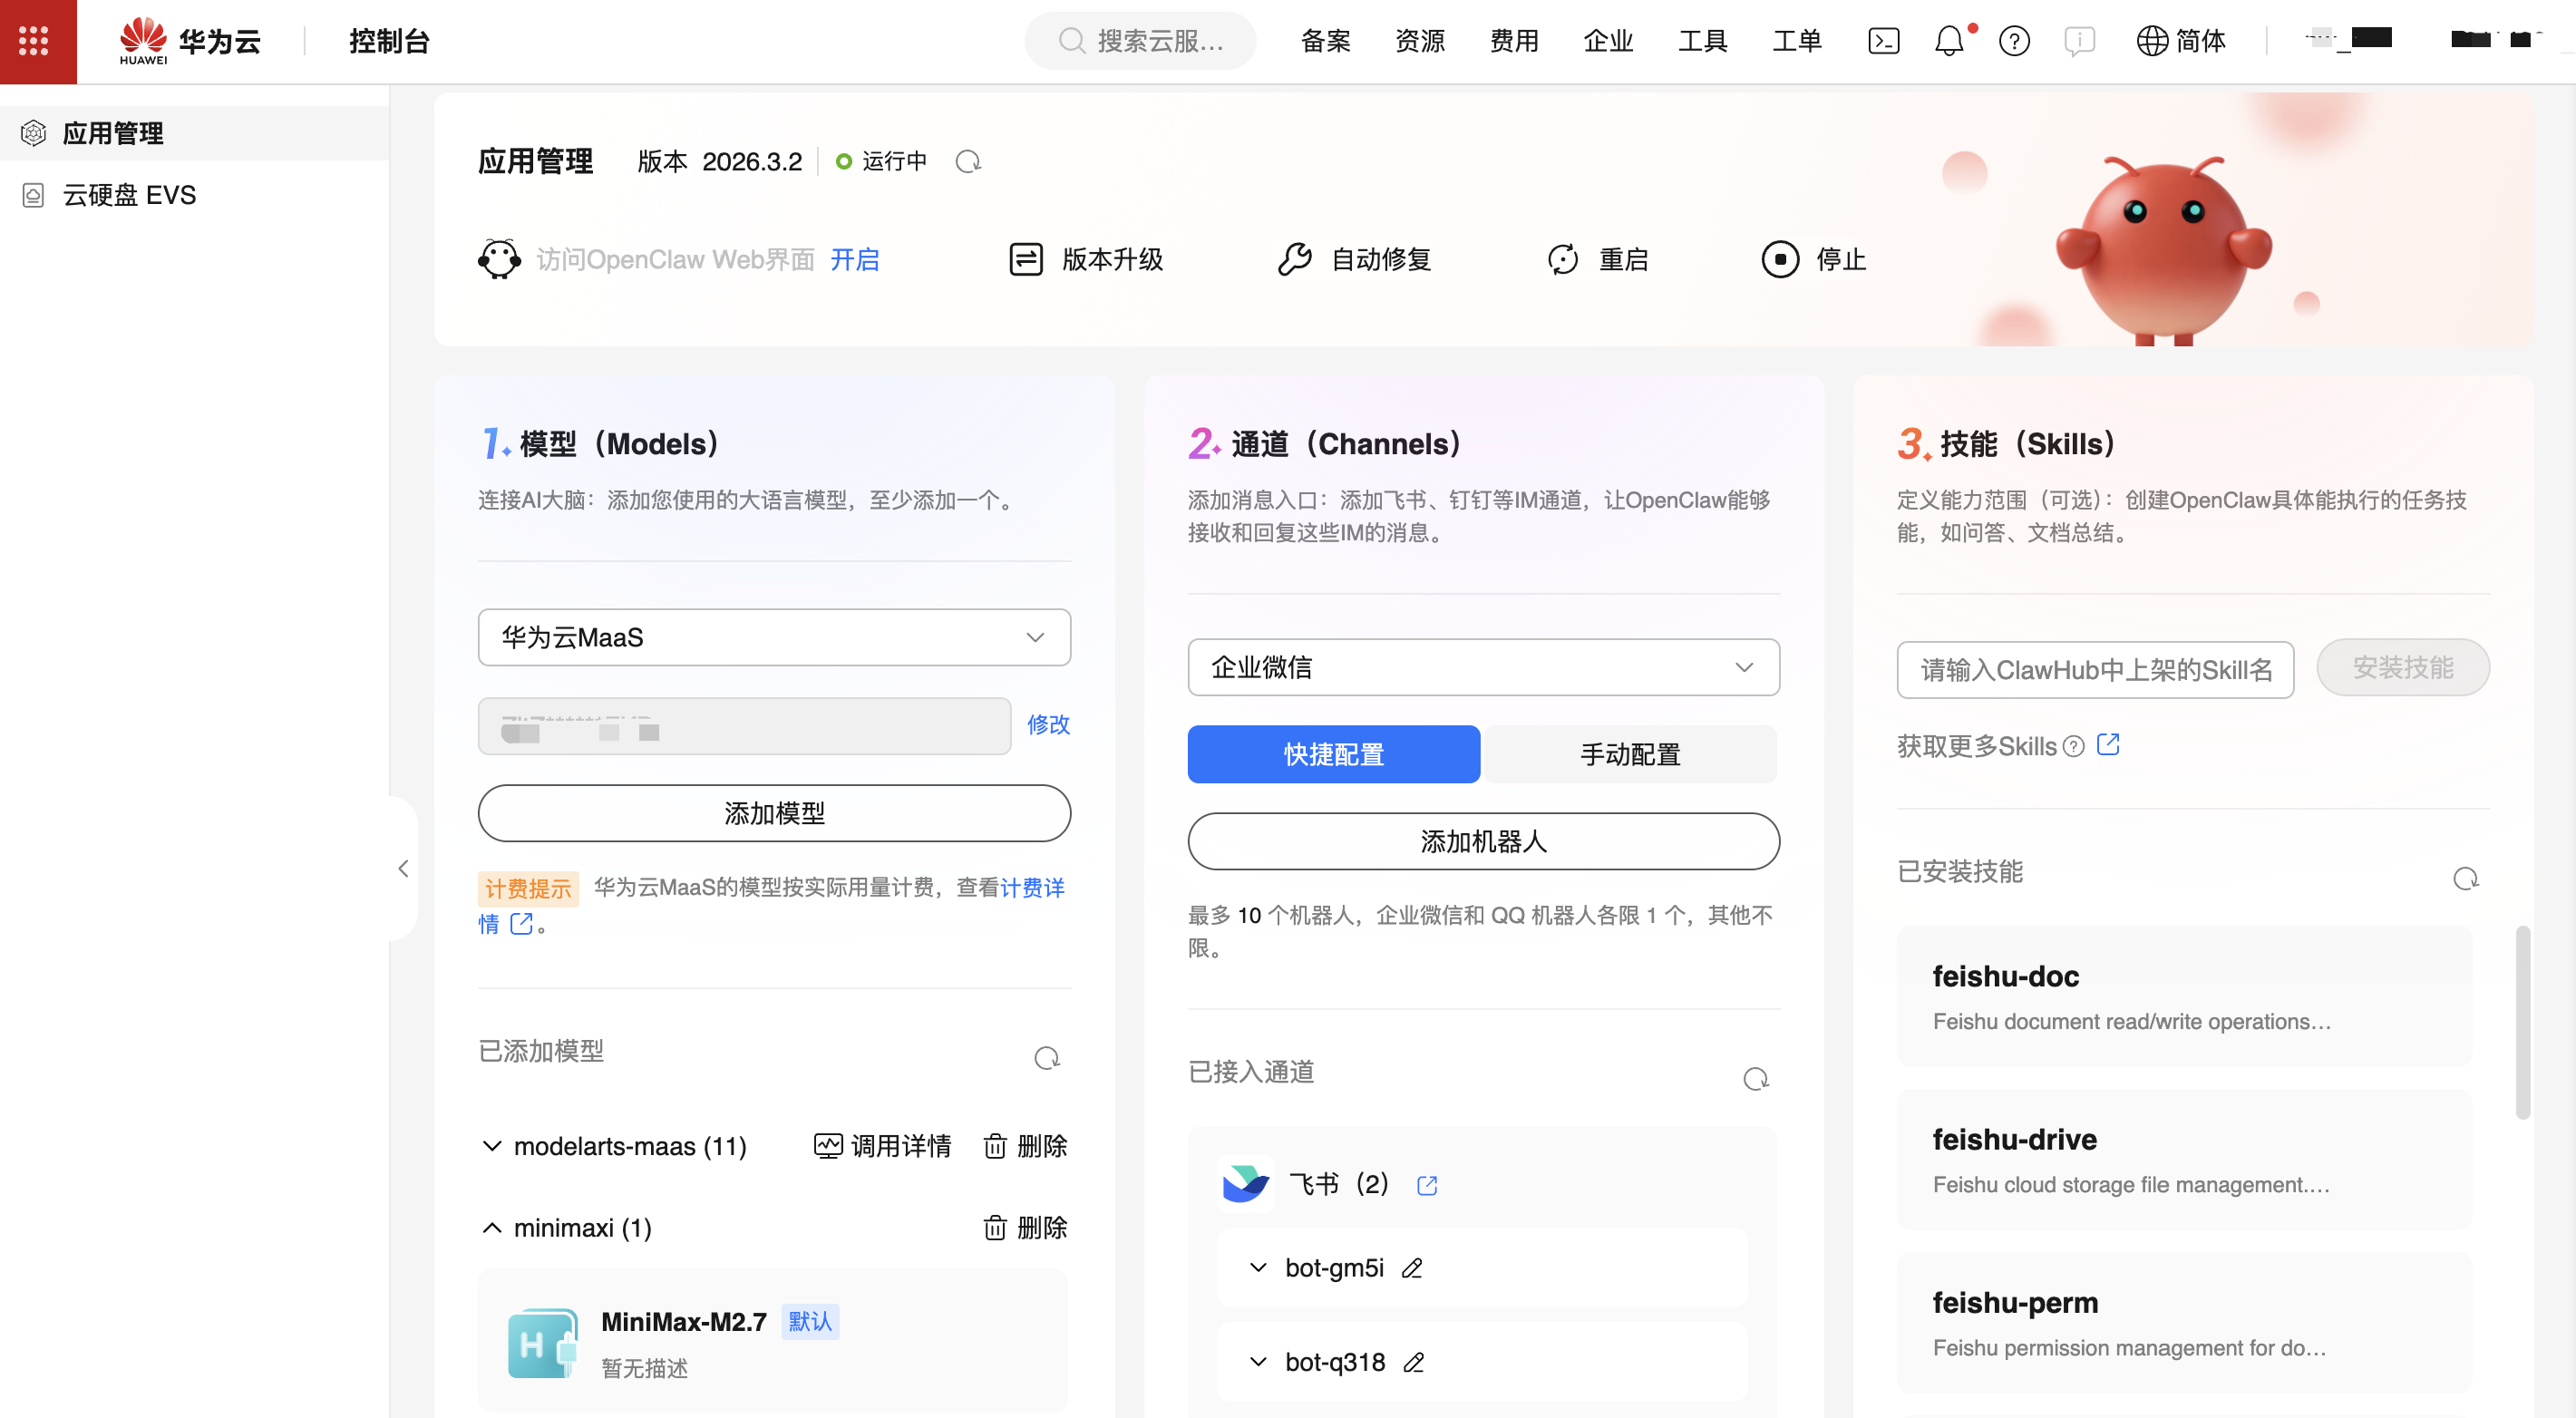Go to 控制台 console home
2576x1418 pixels.
pyautogui.click(x=389, y=41)
